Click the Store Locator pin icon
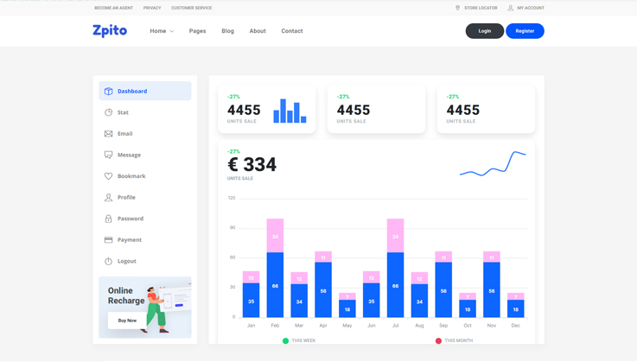The height and width of the screenshot is (362, 637). click(x=458, y=8)
